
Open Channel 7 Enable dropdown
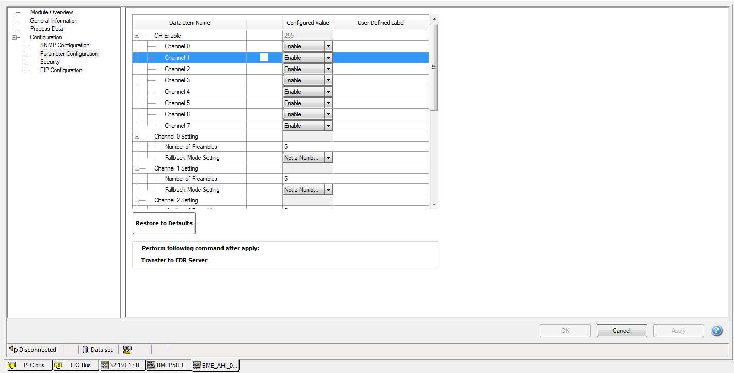pyautogui.click(x=328, y=126)
